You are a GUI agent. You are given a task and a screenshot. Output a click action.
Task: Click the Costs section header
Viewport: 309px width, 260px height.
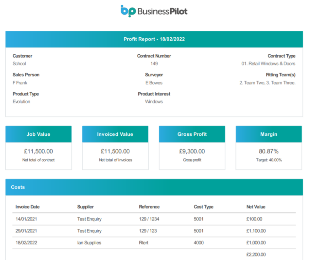tap(154, 187)
